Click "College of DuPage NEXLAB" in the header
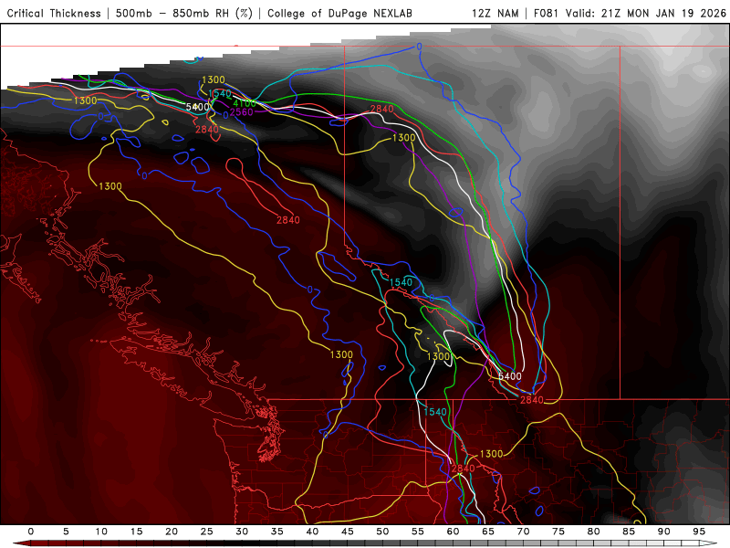 (339, 13)
